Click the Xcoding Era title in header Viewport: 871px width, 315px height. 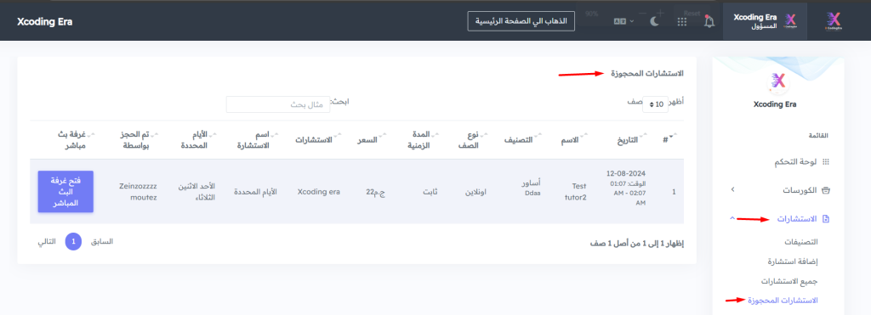click(44, 21)
